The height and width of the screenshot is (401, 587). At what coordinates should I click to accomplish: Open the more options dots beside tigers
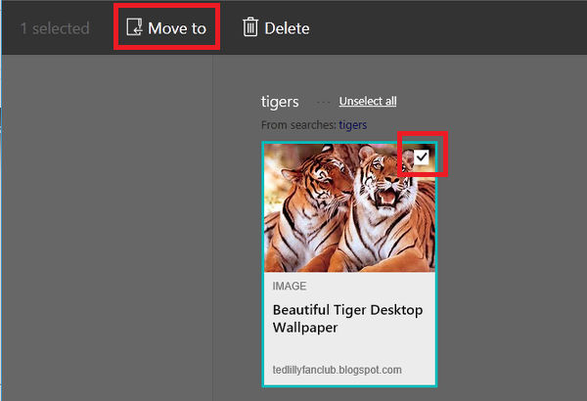[324, 102]
